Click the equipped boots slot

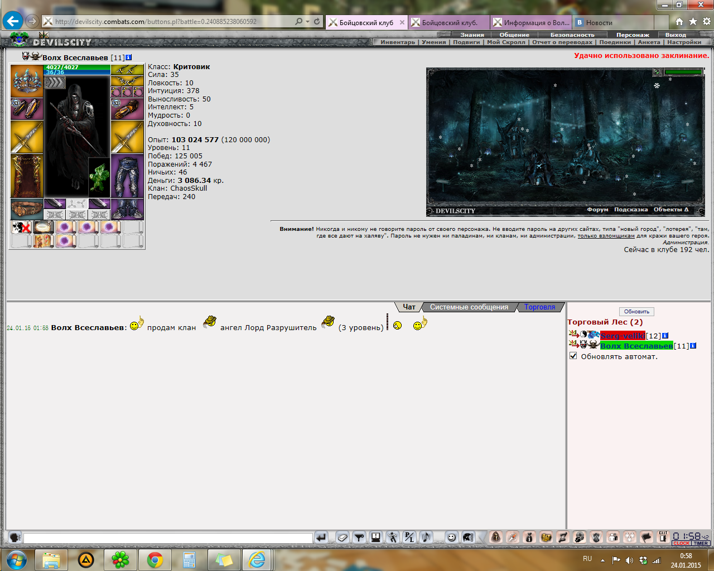coord(127,209)
